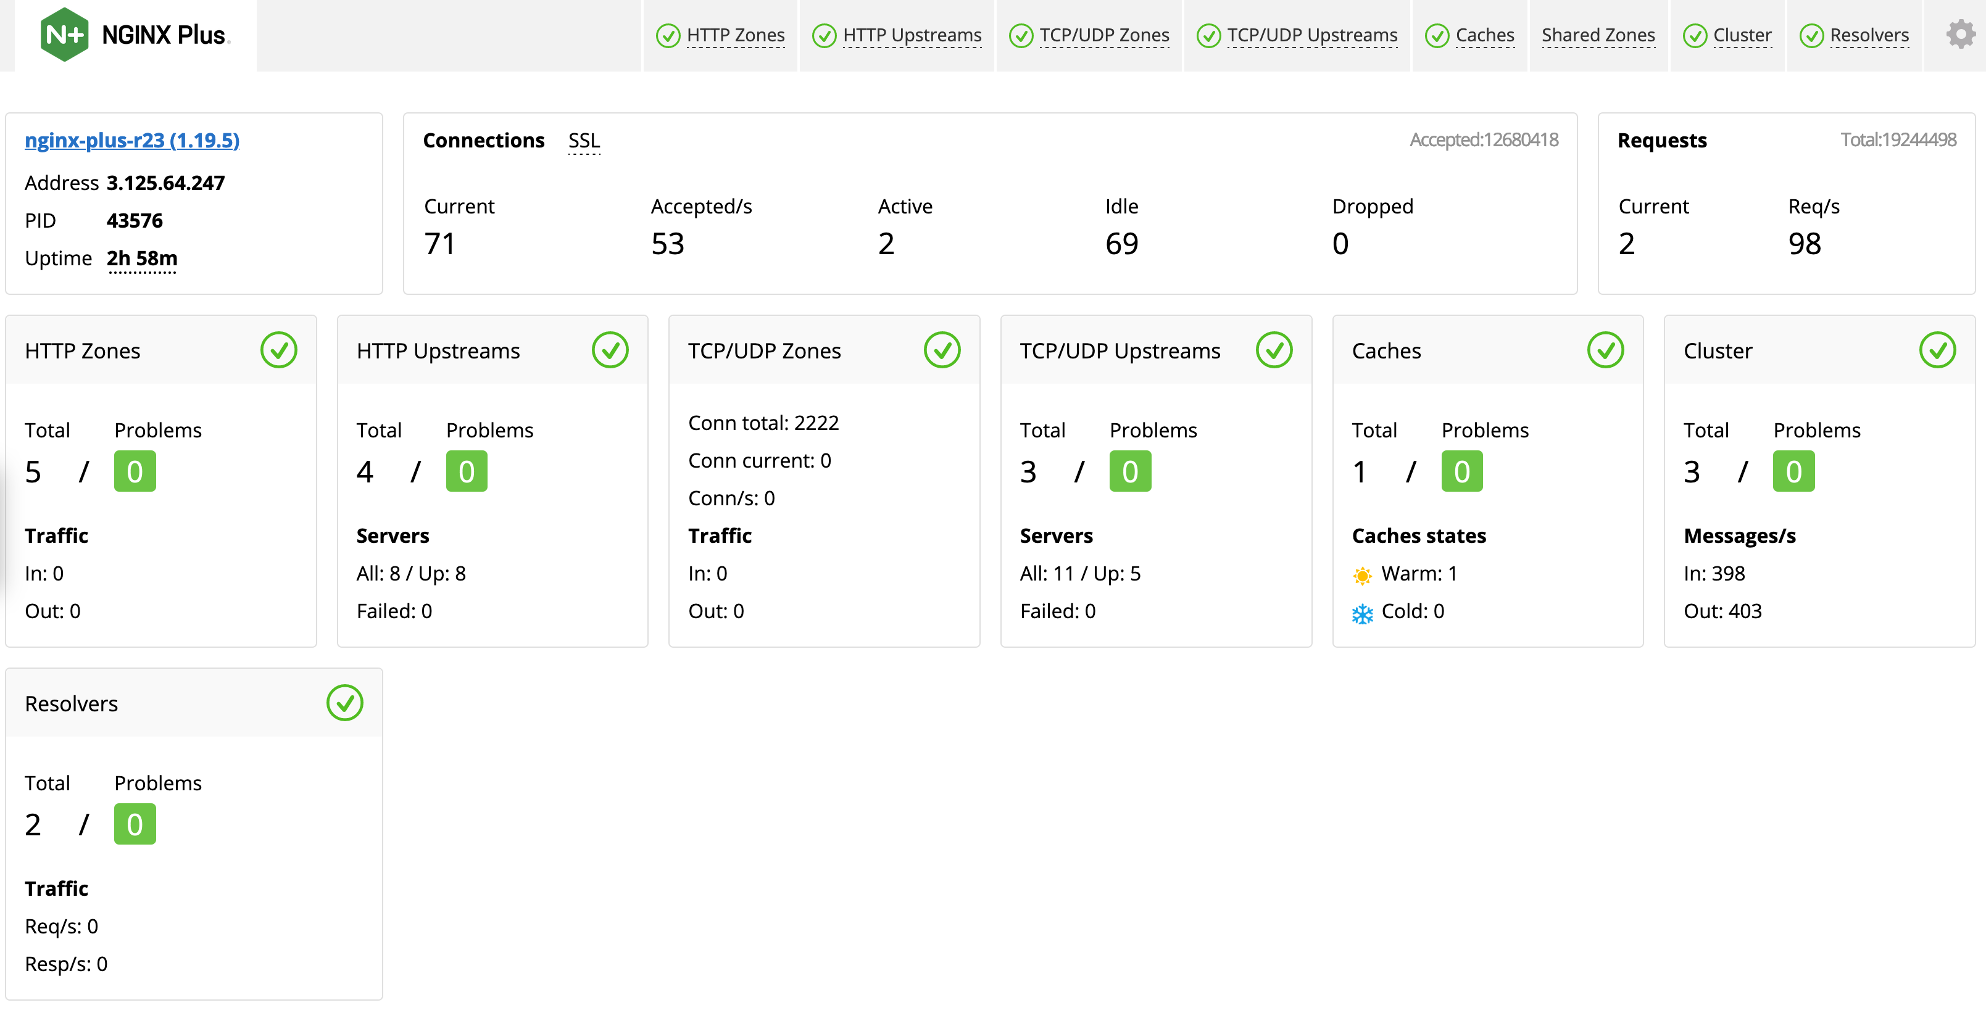
Task: Click the nginx-plus-r23 version link
Action: click(x=133, y=139)
